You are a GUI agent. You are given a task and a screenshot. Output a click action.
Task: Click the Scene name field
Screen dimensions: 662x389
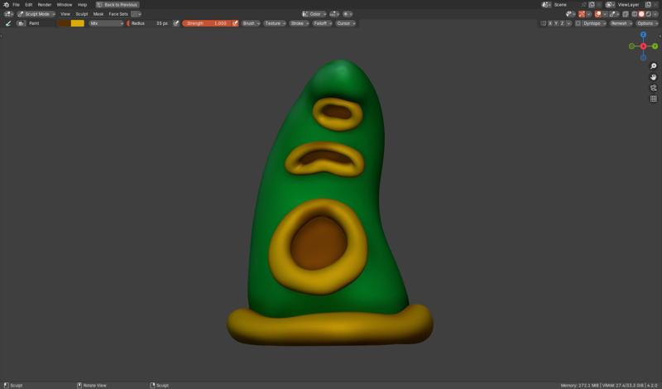[566, 5]
